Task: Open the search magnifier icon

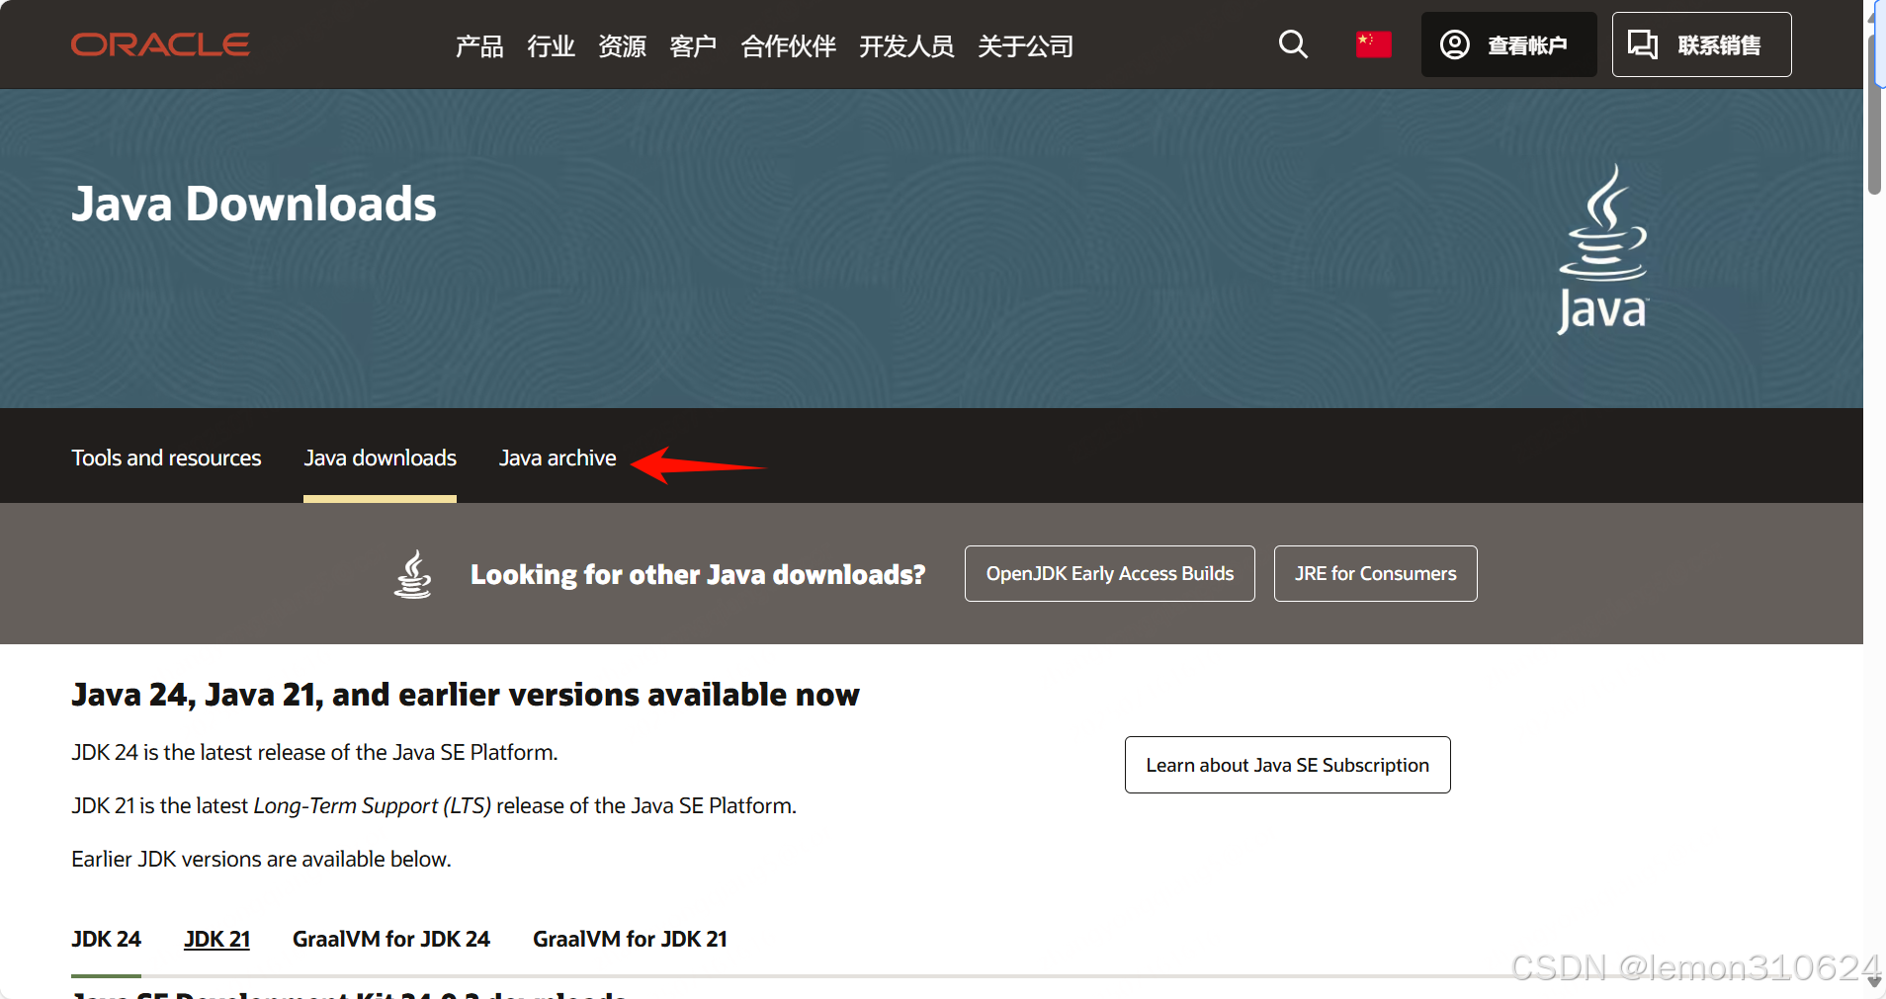Action: click(1293, 44)
